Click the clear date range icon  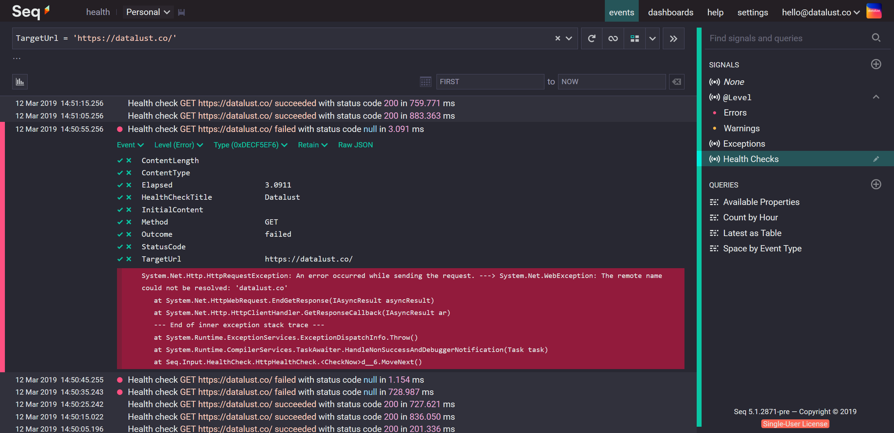coord(676,82)
